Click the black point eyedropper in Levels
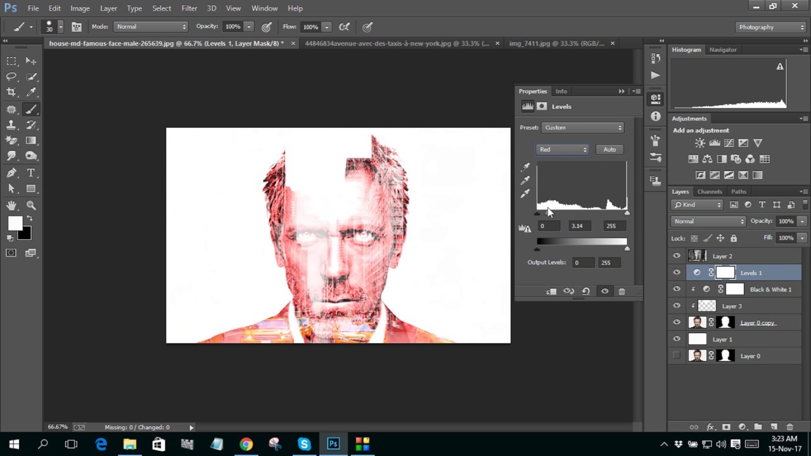The height and width of the screenshot is (456, 811). (525, 167)
